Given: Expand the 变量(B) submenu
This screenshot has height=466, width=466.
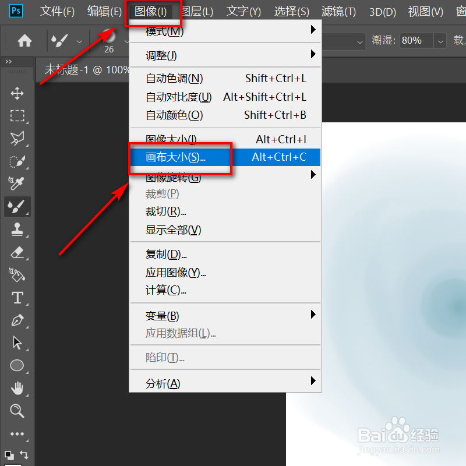Looking at the screenshot, I should click(x=226, y=315).
